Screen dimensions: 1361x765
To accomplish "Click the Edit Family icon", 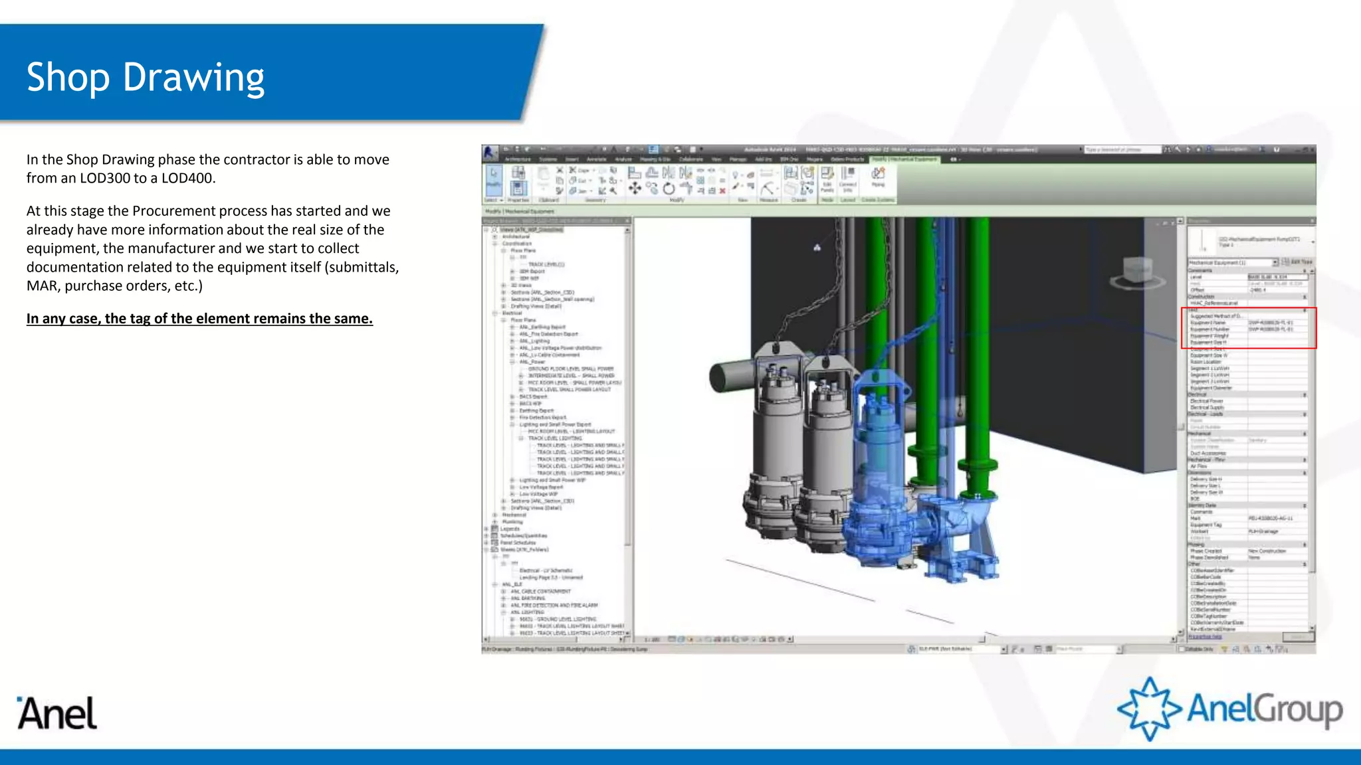I will coord(827,175).
